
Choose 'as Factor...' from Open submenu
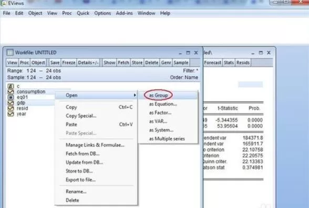tap(168, 112)
